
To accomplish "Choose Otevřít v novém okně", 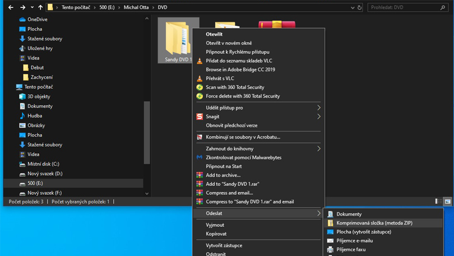I will point(229,43).
